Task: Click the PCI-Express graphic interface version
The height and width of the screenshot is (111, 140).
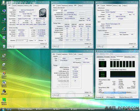Action: tap(123, 33)
